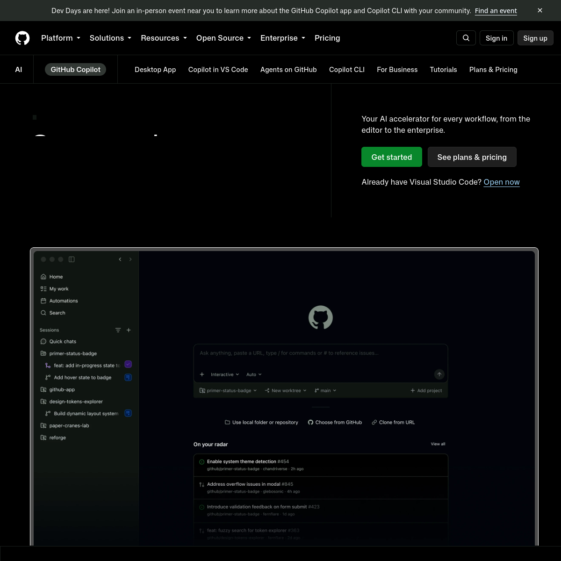Go back with the left chevron arrow
The width and height of the screenshot is (561, 561).
[x=120, y=259]
